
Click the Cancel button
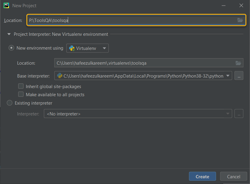pos(233,176)
